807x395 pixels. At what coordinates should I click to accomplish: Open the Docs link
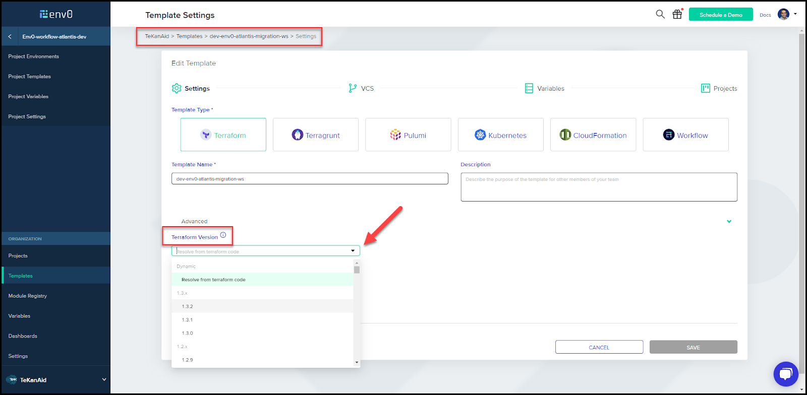tap(765, 15)
